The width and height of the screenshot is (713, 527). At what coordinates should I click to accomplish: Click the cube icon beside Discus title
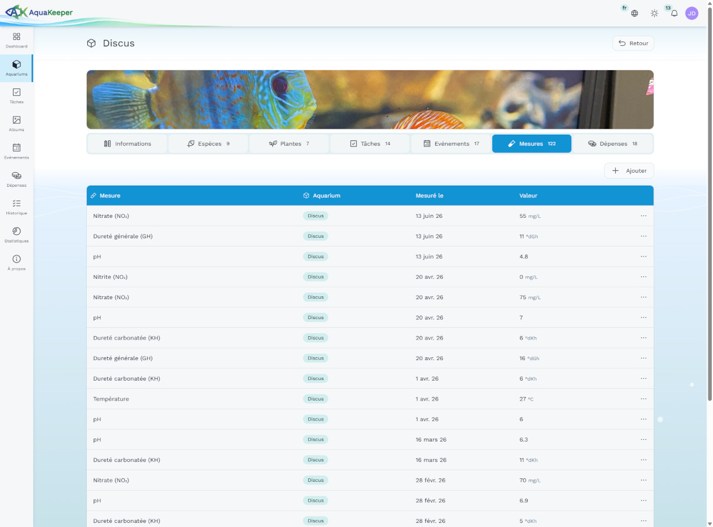(91, 43)
